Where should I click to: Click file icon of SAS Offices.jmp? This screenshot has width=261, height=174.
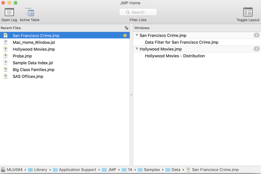[x=6, y=76]
